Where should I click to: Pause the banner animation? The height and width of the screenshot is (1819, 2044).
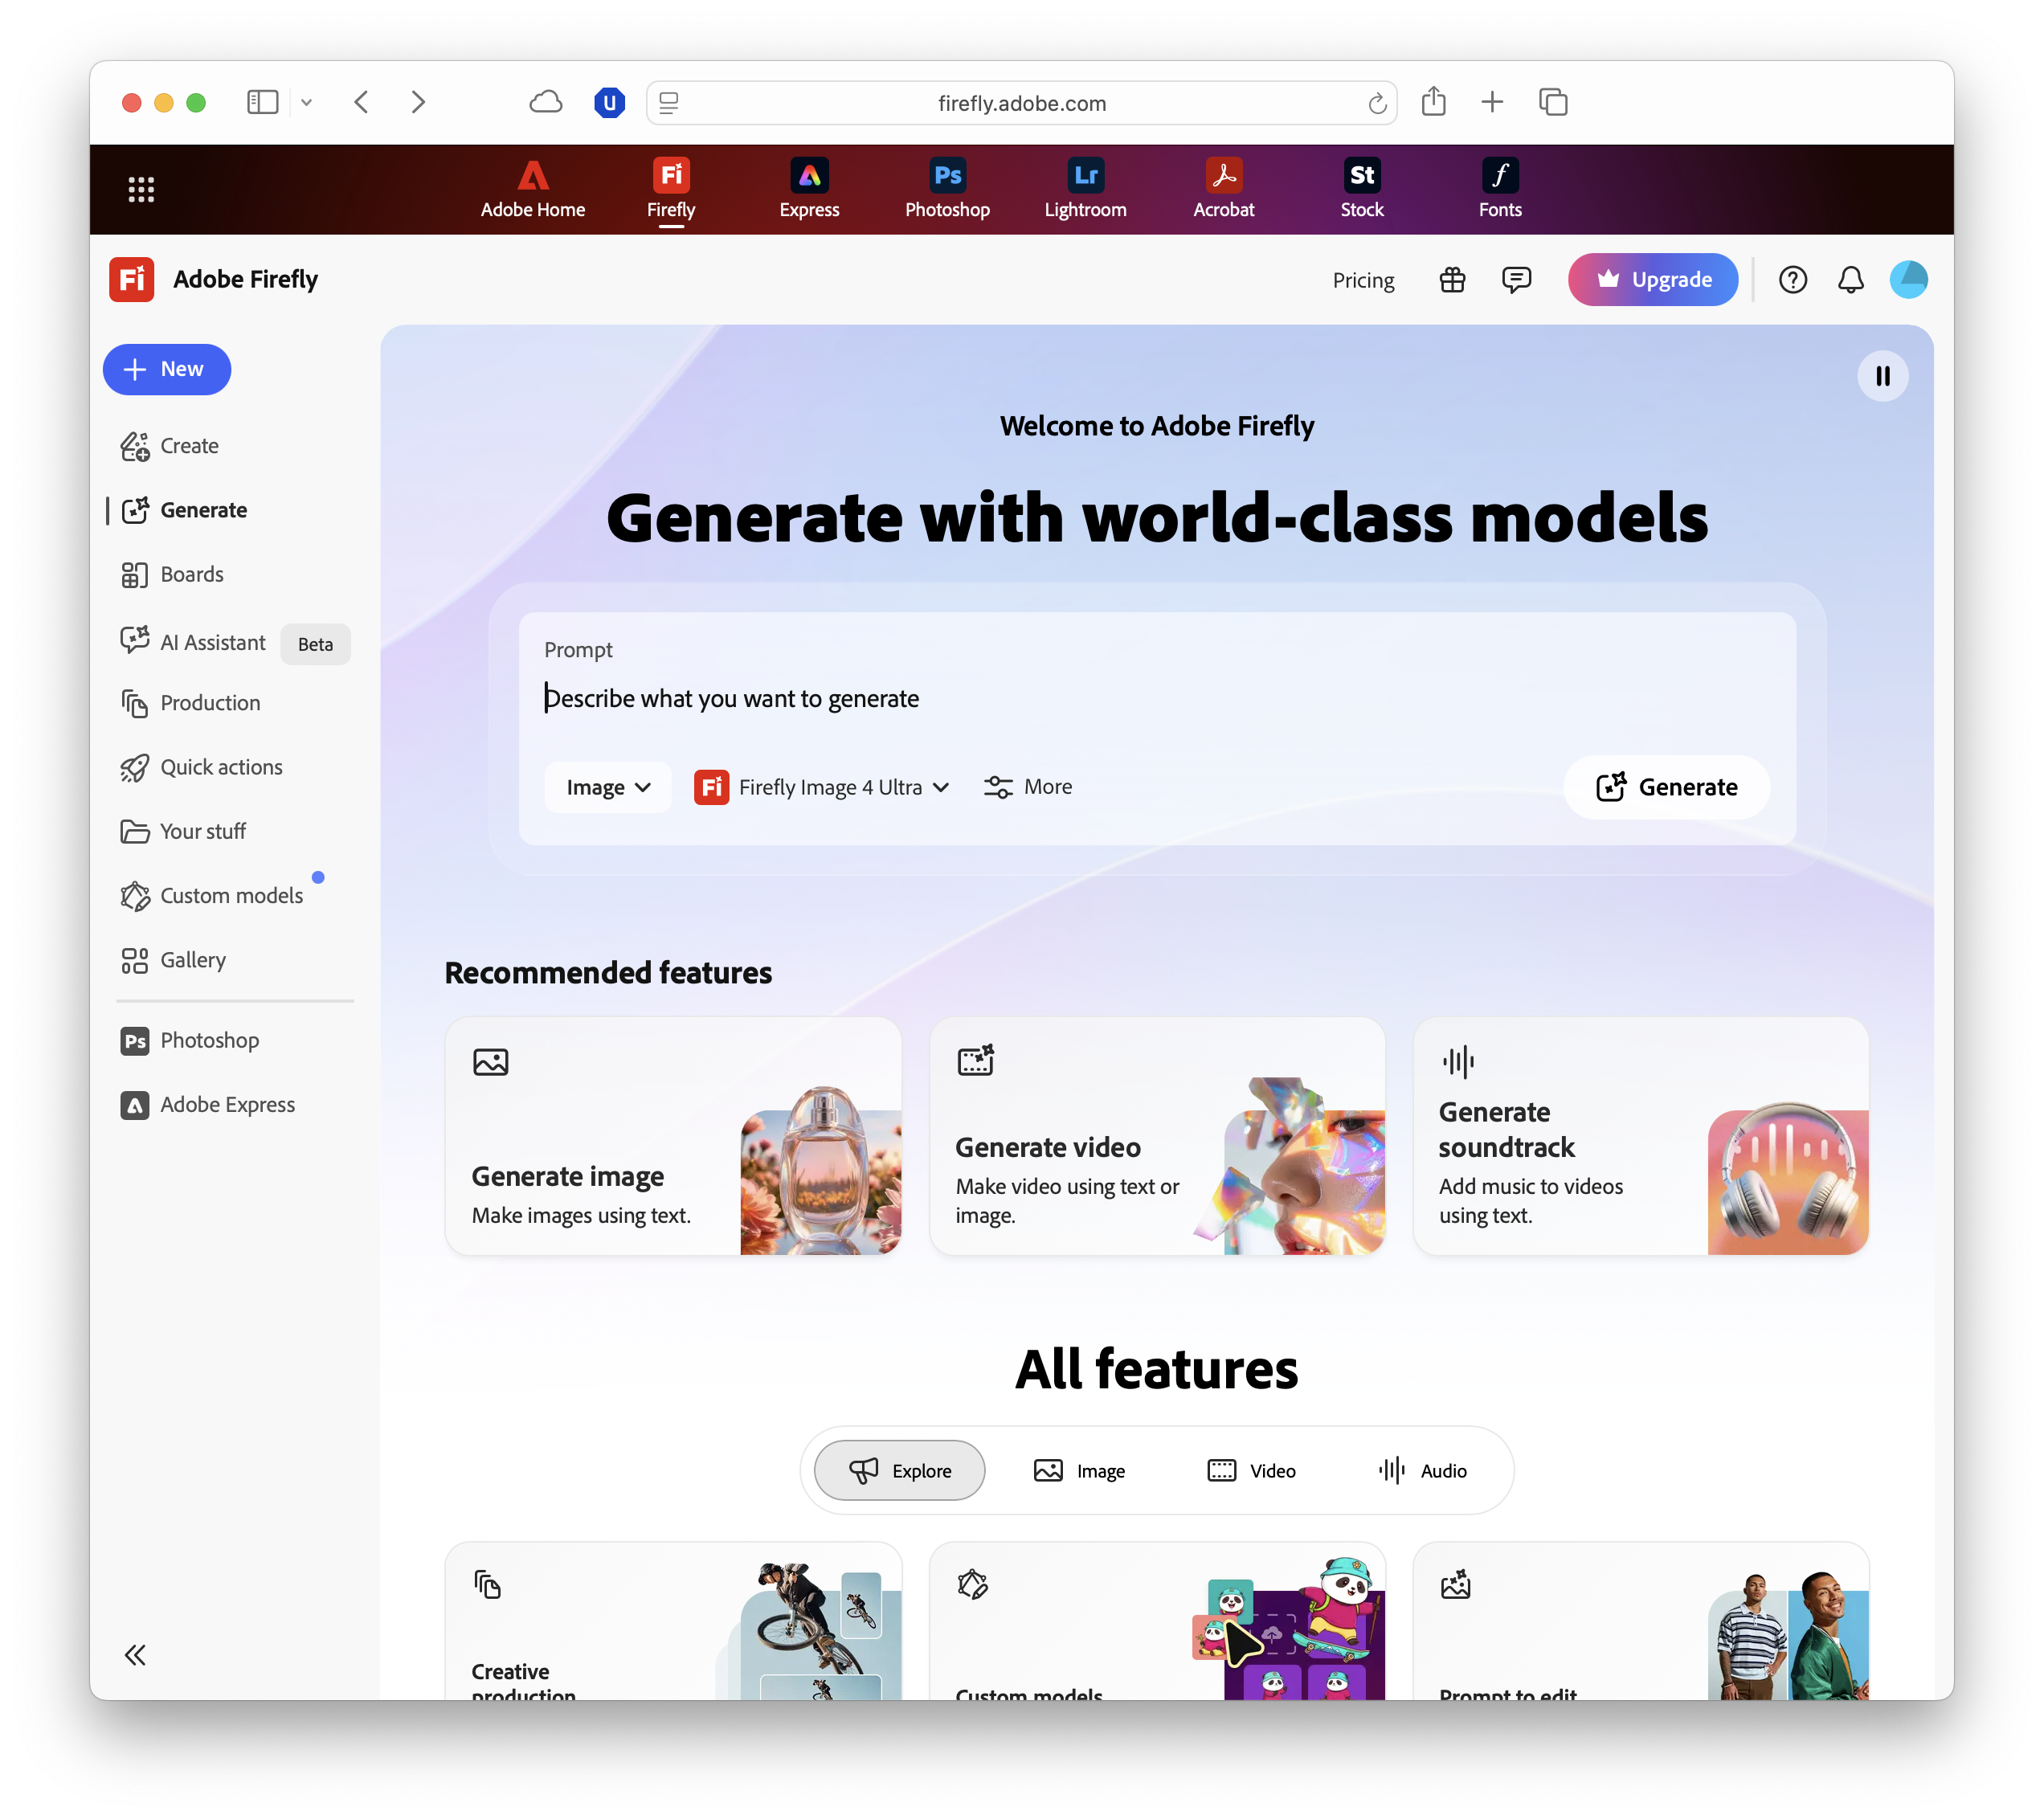[x=1882, y=376]
